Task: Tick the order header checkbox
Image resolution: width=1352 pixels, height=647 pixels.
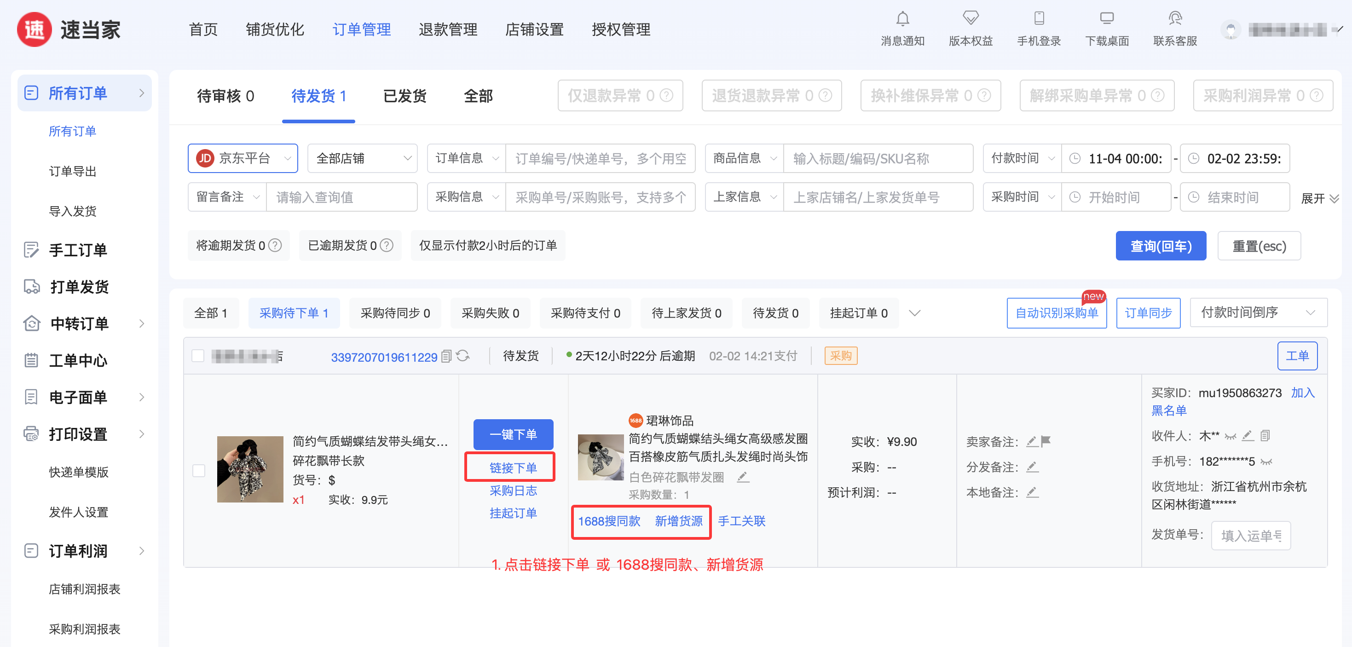Action: click(198, 356)
